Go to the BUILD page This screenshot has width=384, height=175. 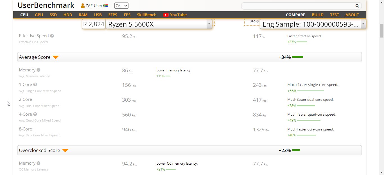coord(318,15)
